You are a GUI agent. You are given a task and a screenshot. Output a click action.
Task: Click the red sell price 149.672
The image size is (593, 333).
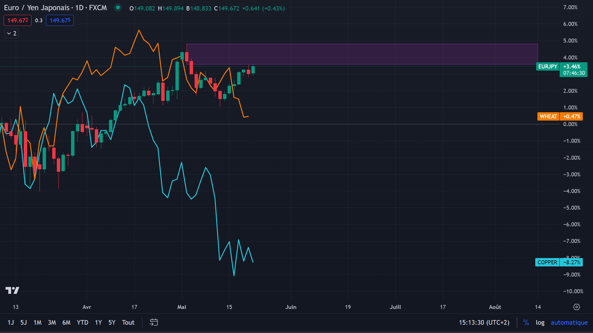pos(18,20)
